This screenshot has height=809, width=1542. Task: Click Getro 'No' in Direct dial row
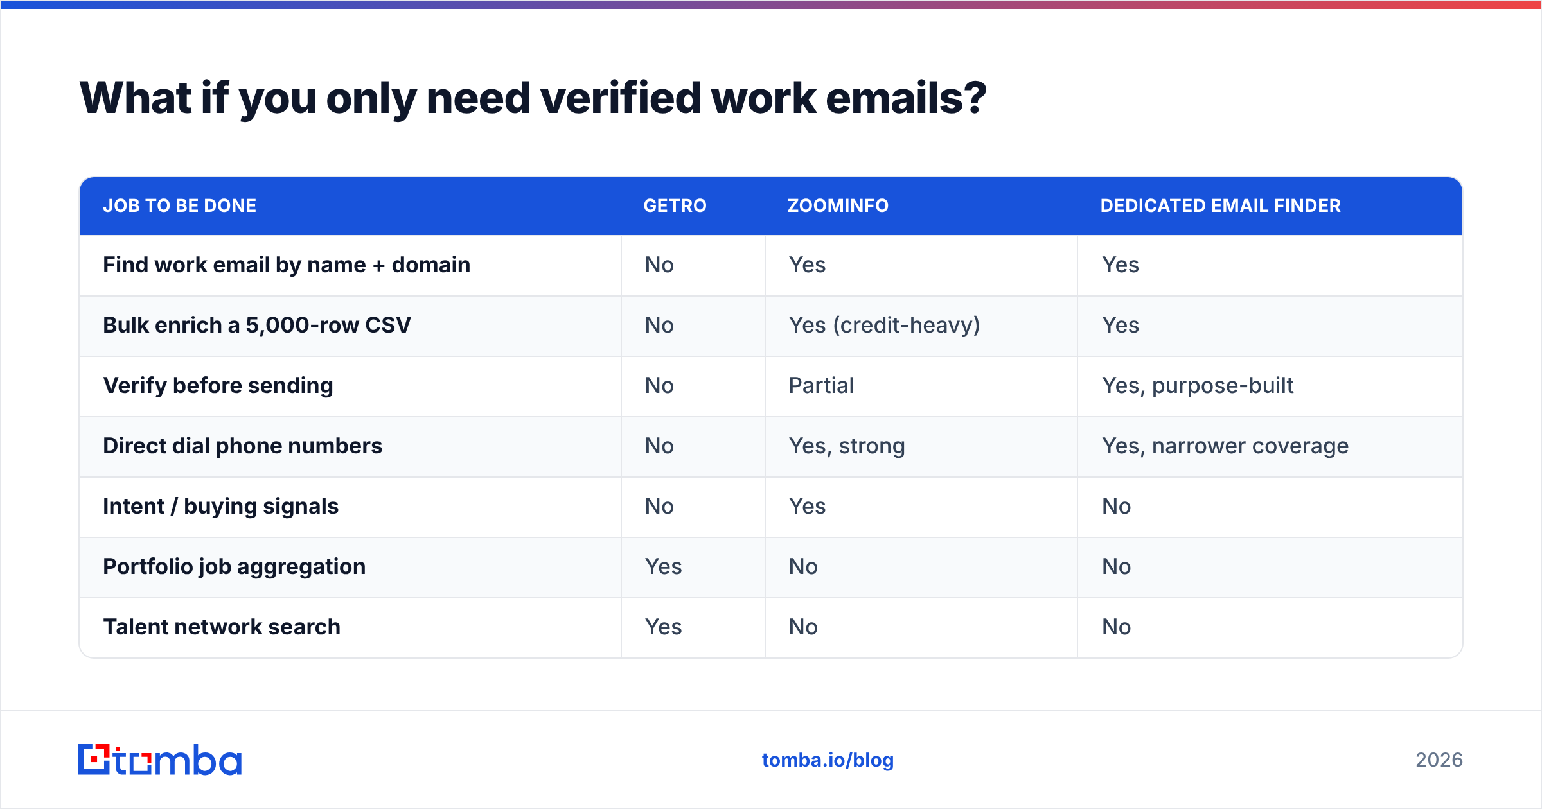[x=659, y=446]
